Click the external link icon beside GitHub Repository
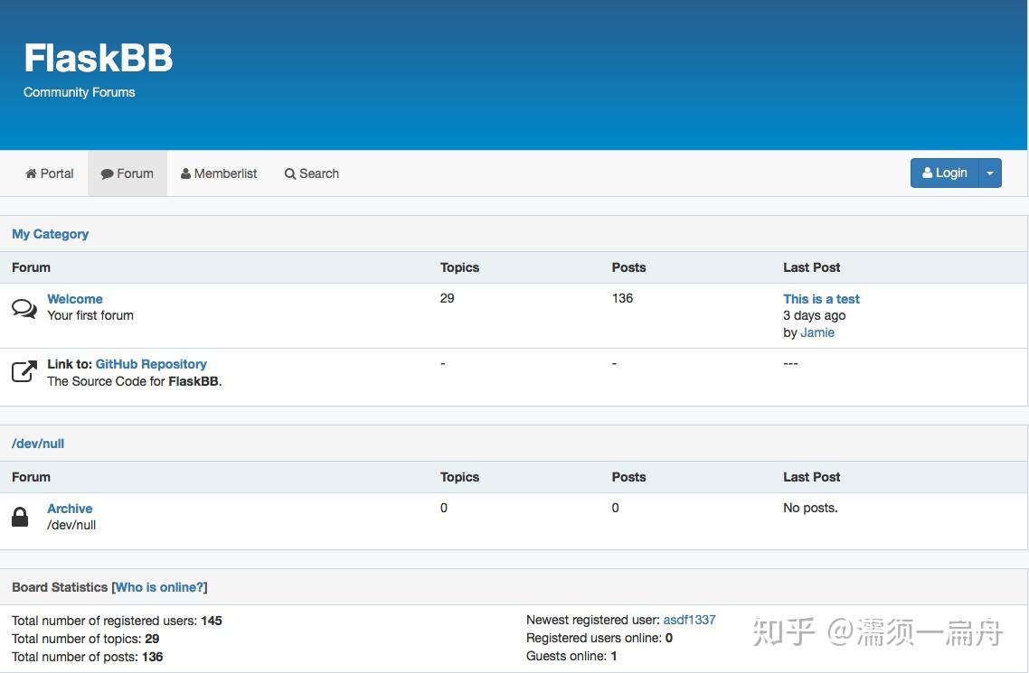 tap(24, 370)
